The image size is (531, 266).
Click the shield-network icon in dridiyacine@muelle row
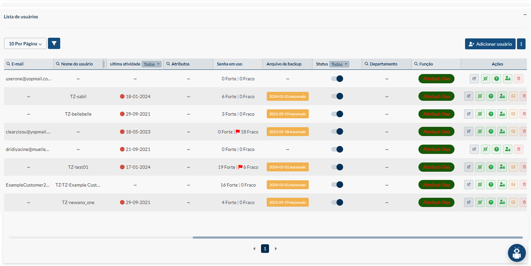click(486, 149)
